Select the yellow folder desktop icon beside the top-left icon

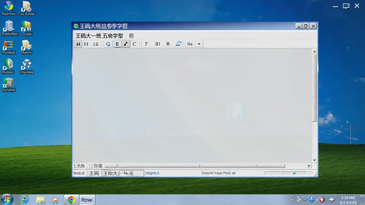[x=26, y=8]
